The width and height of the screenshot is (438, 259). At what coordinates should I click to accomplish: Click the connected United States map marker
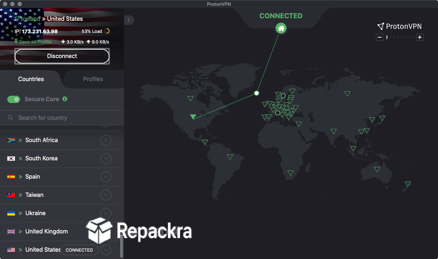pos(193,117)
